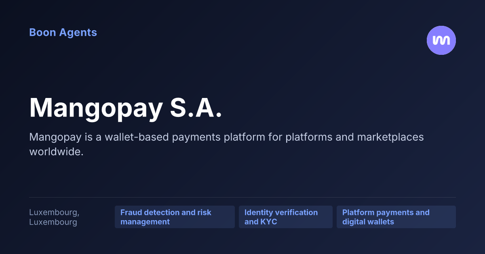Viewport: 485px width, 254px height.
Task: Open the Boon Agents brand link
Action: pos(63,33)
